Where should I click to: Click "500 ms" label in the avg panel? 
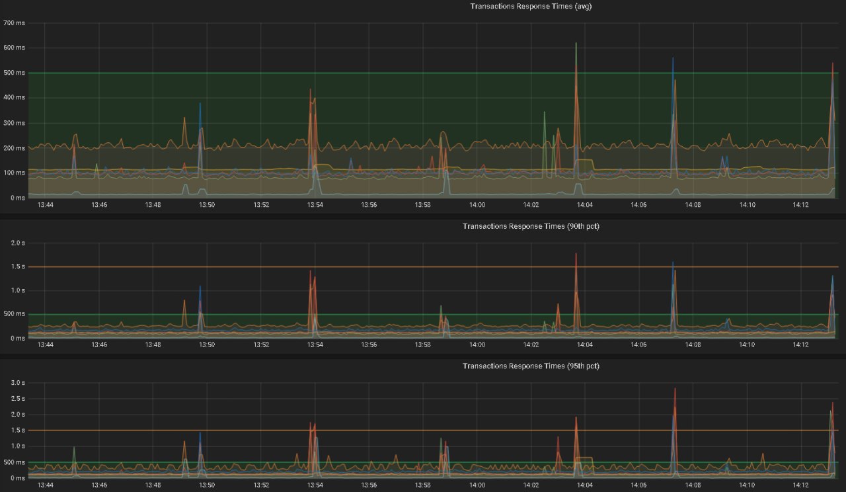(x=14, y=73)
